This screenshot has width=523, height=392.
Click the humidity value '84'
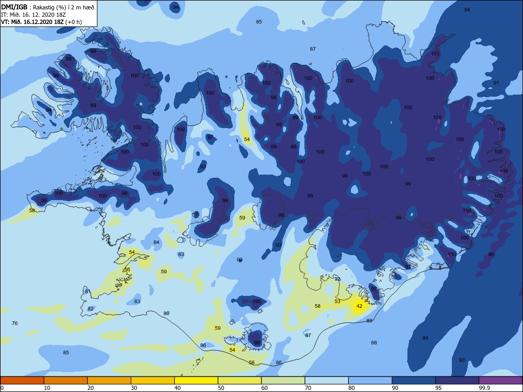tap(156, 243)
